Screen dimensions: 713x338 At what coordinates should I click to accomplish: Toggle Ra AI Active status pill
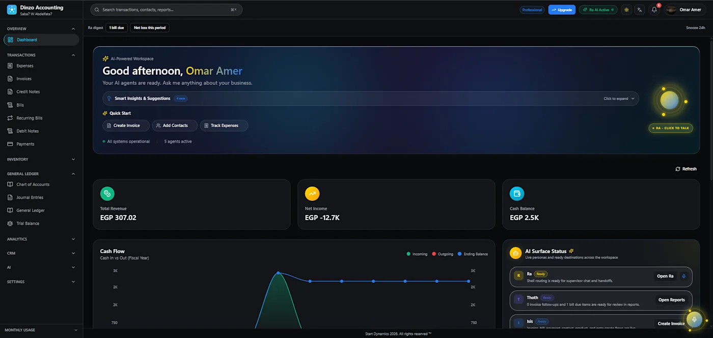[598, 10]
